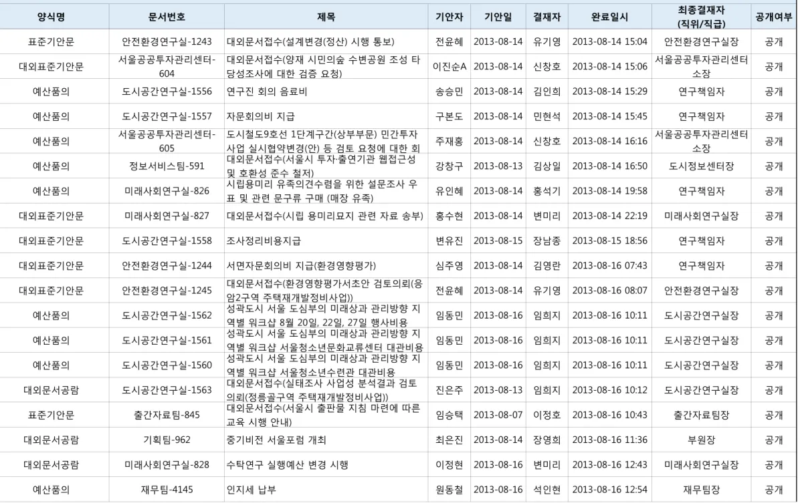Screen dimensions: 800x503
Task: Click approver name 홍석기
Action: 547,191
